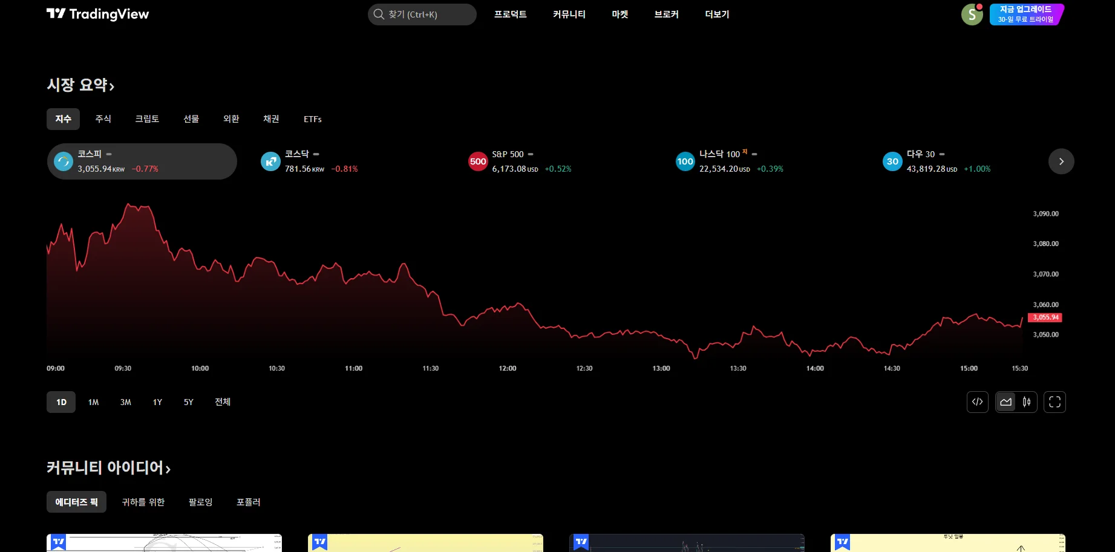Select the 귀하를 위한 tab
The height and width of the screenshot is (552, 1115).
(x=143, y=502)
